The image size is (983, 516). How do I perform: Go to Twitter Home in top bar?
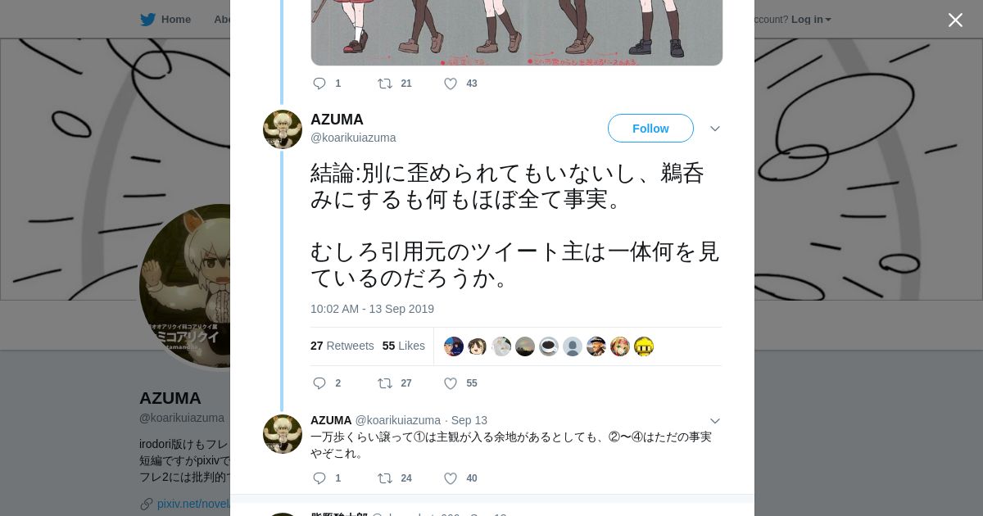pyautogui.click(x=165, y=20)
